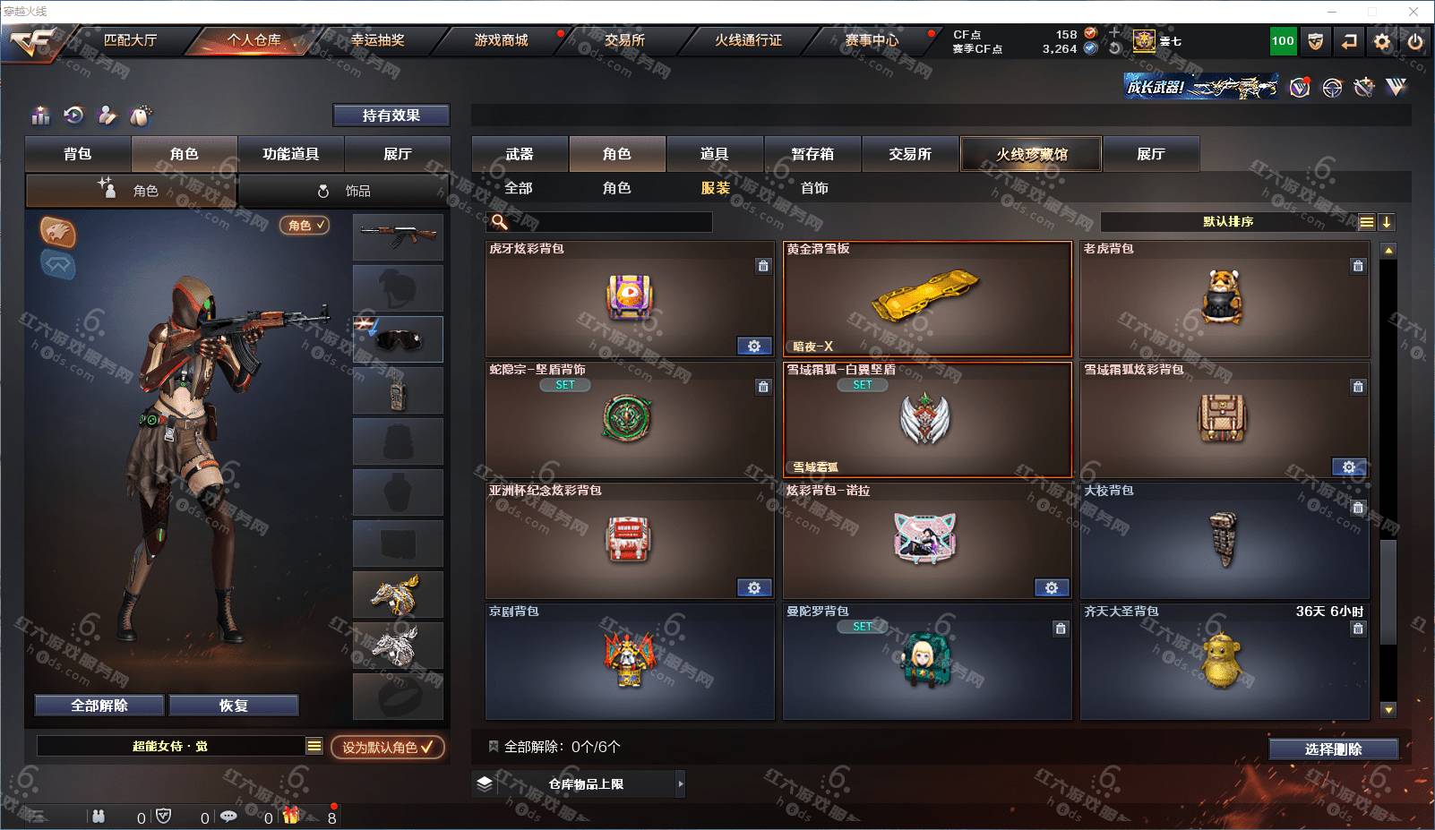Image resolution: width=1435 pixels, height=830 pixels.
Task: Click trash icon on 虎牙炫彩背包 item
Action: tap(763, 266)
